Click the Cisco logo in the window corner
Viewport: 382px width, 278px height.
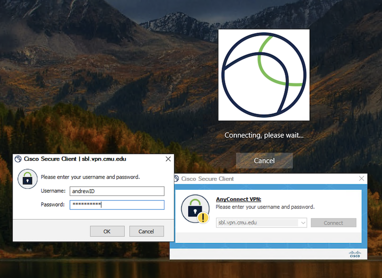[354, 254]
